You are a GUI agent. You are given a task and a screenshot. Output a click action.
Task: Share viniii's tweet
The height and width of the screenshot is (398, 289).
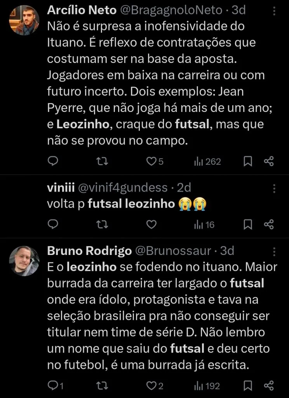coord(269,224)
